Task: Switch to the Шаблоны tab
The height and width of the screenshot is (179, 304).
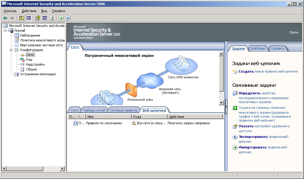Action: [x=258, y=48]
